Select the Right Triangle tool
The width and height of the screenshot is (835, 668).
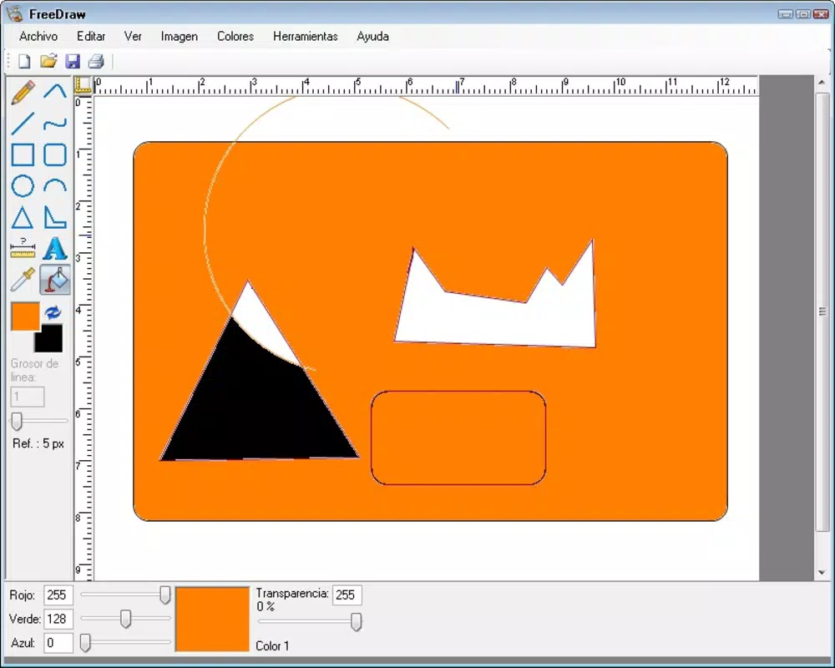(55, 218)
